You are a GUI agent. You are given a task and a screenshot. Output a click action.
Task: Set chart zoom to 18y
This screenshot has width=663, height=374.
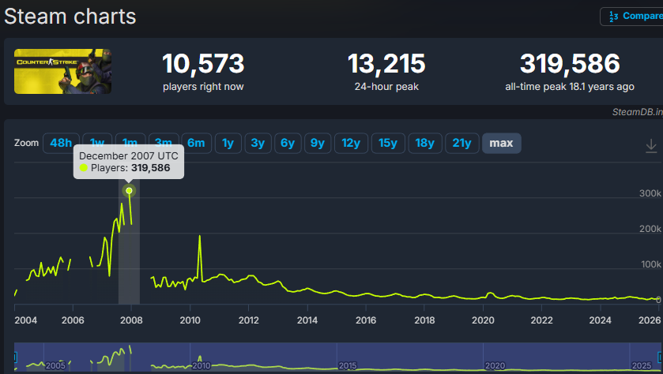coord(425,143)
